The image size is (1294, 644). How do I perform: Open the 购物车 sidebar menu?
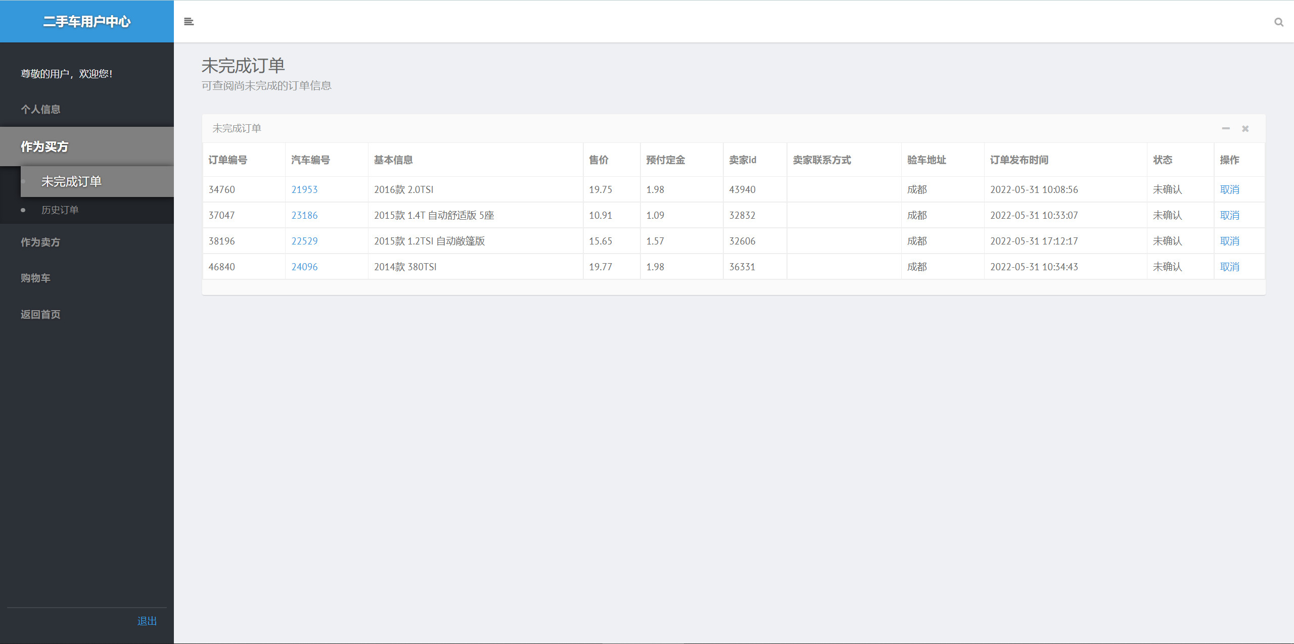tap(35, 278)
